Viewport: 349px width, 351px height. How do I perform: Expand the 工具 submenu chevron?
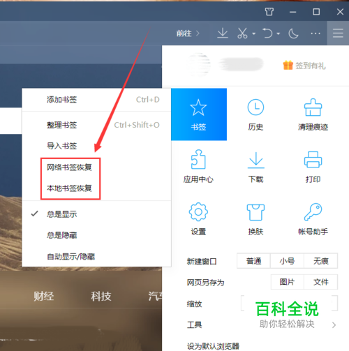point(334,325)
